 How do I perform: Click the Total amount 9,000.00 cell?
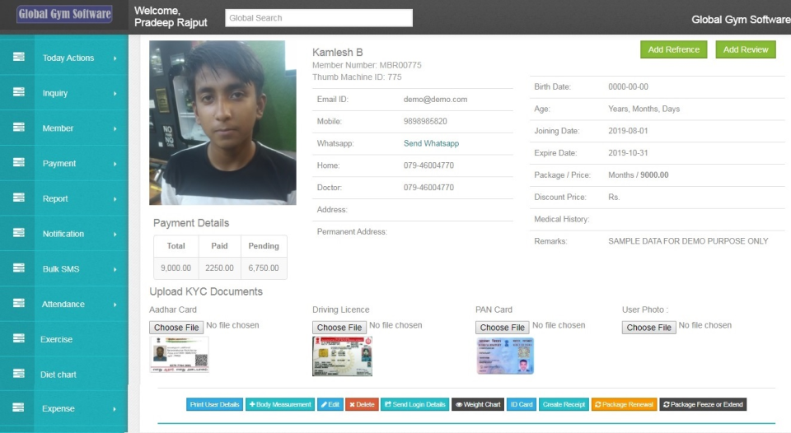pos(176,268)
